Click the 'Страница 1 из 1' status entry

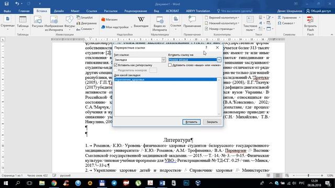(12, 175)
